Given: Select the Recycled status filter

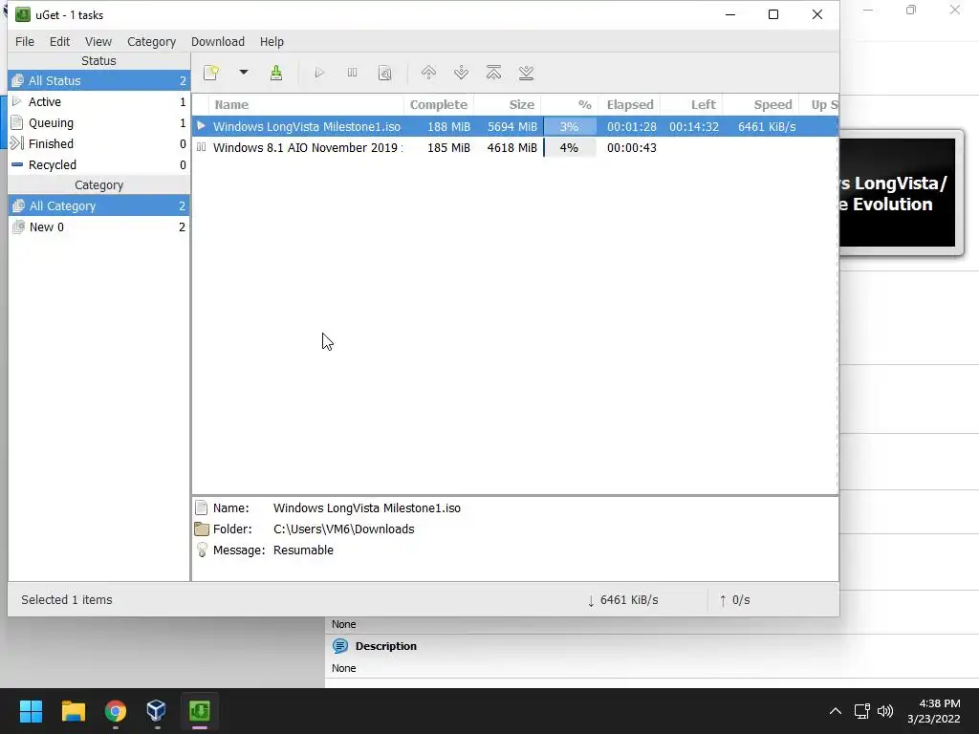Looking at the screenshot, I should coord(98,164).
